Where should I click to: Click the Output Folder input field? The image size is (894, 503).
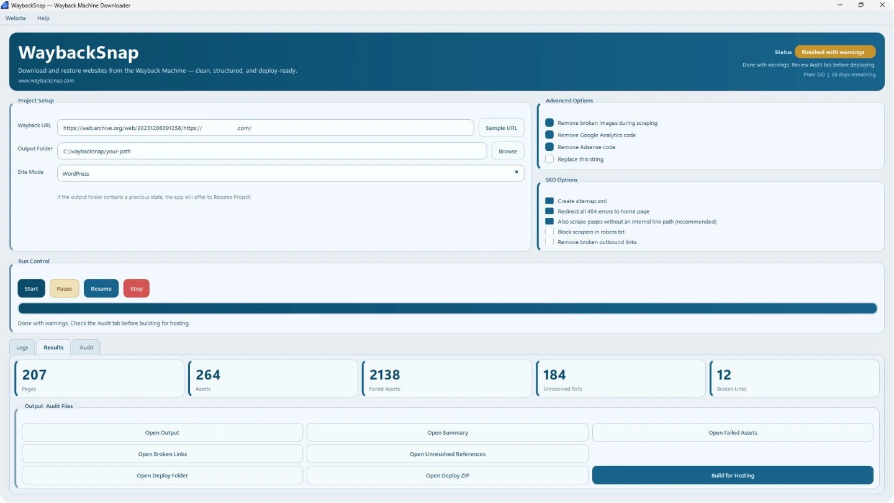pos(272,151)
